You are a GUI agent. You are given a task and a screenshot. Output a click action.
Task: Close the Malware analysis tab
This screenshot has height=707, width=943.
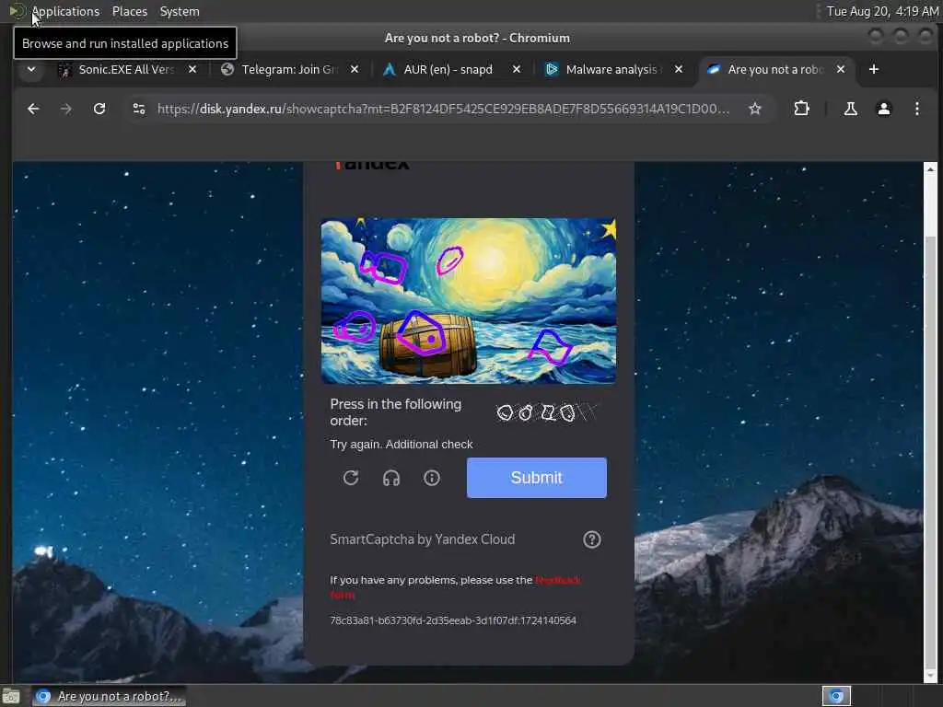click(679, 69)
